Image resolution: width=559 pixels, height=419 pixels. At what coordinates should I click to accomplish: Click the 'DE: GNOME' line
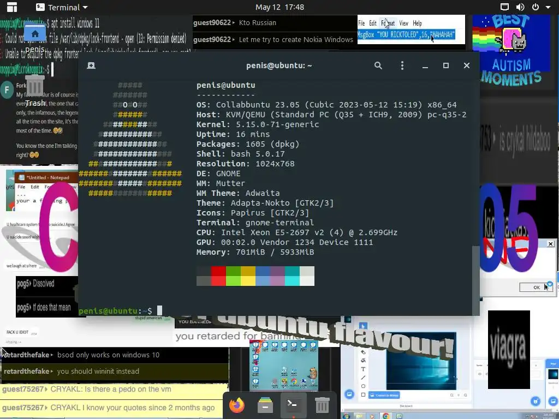tap(218, 173)
